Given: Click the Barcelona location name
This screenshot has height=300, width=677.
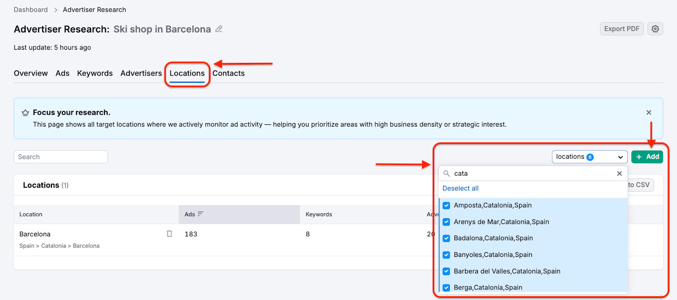Looking at the screenshot, I should click(x=35, y=234).
